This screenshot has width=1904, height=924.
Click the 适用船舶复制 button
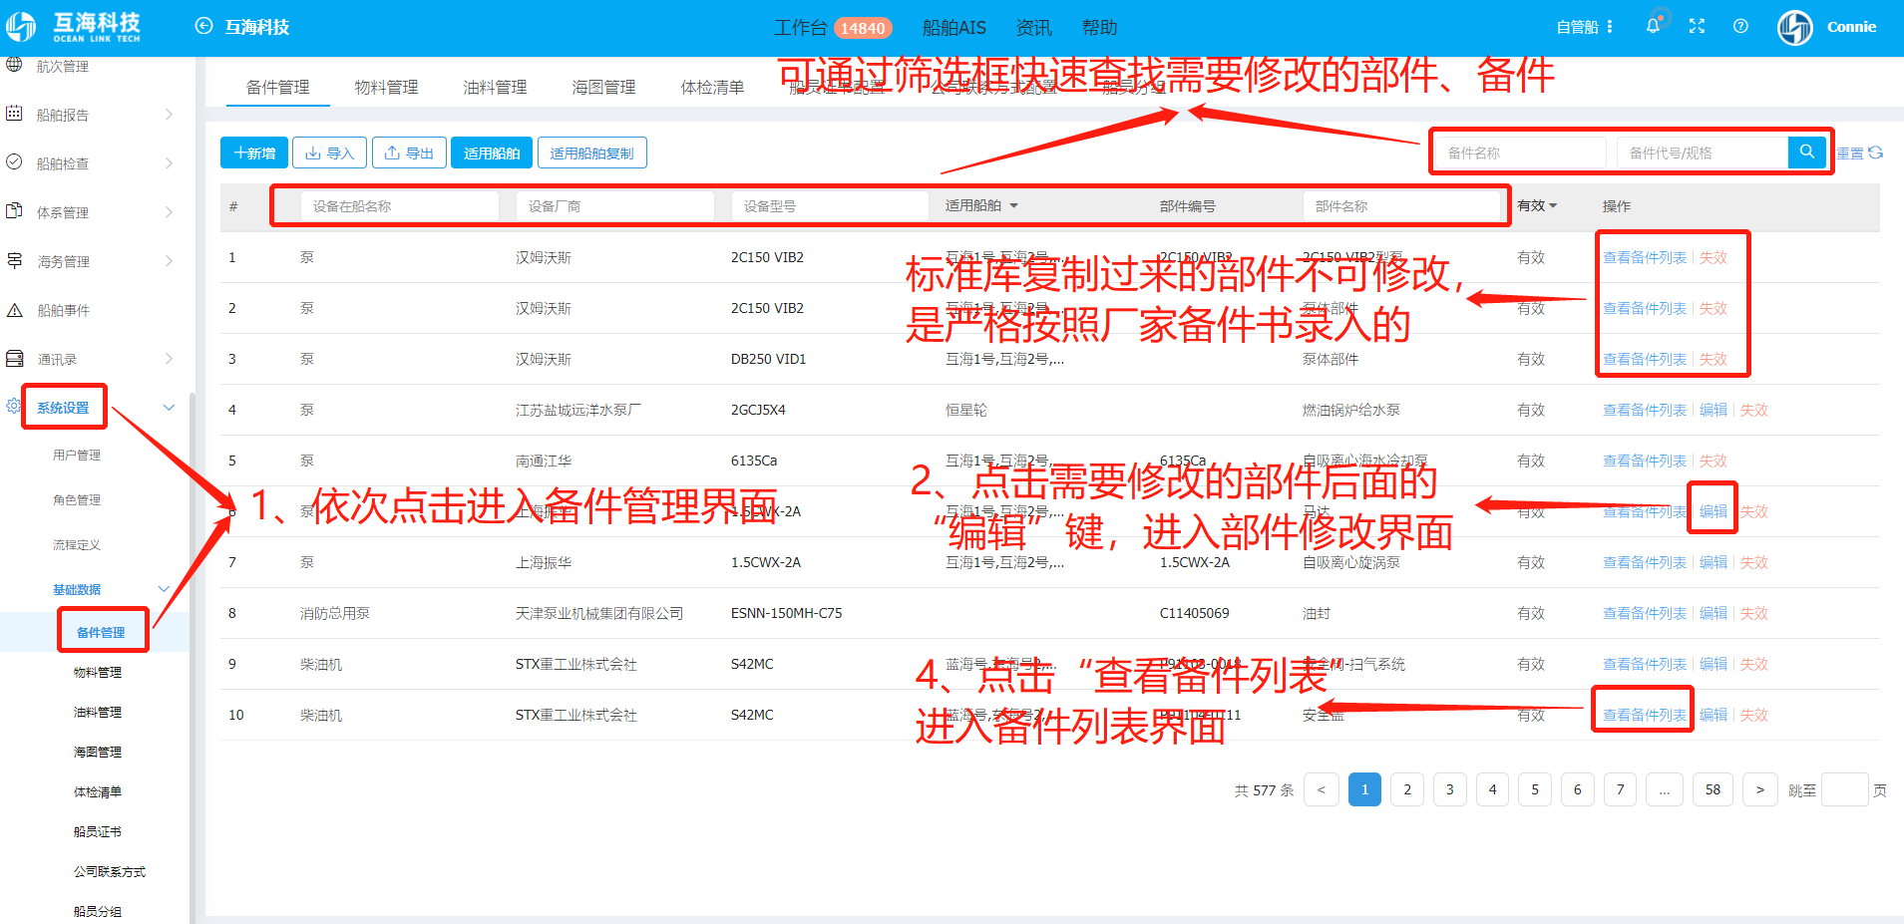click(x=592, y=153)
